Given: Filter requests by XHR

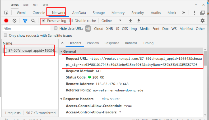Looking at the screenshot, I should 109,29.
